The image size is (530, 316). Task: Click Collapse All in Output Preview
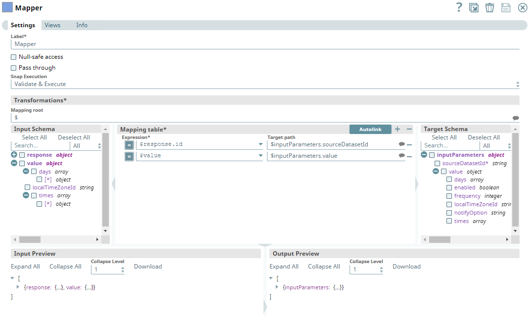[324, 267]
